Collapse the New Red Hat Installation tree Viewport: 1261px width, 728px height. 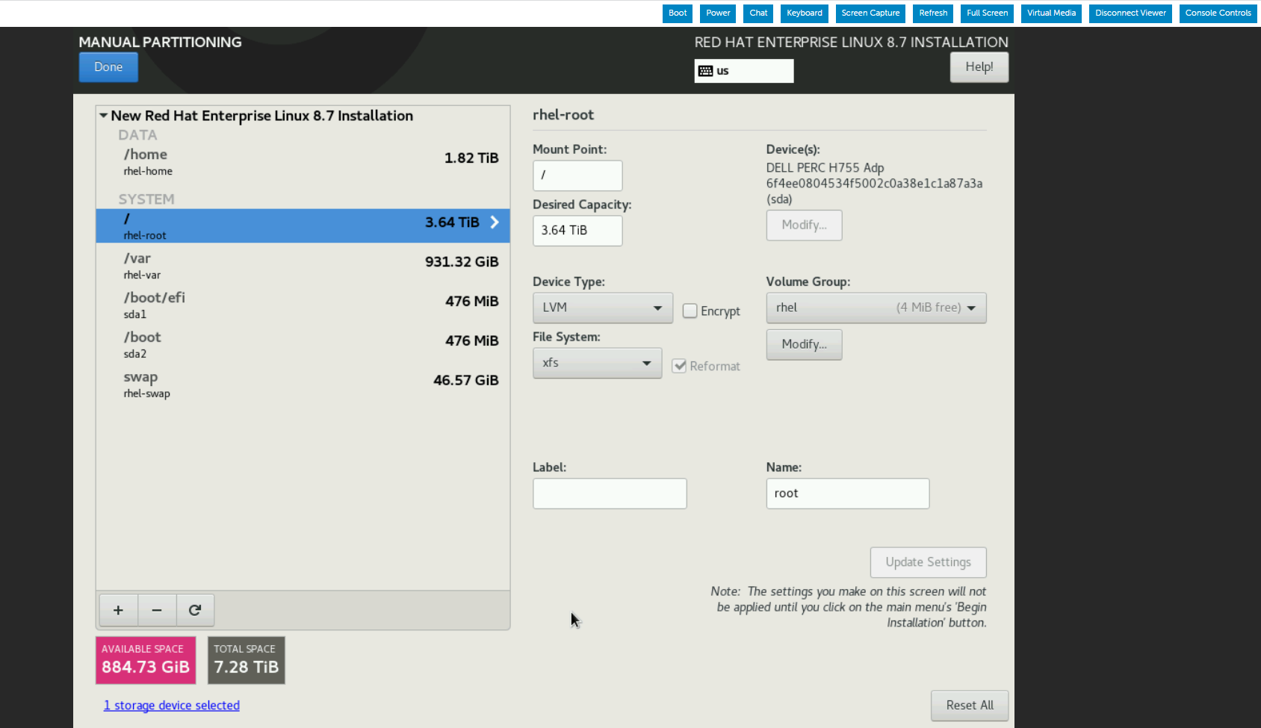pos(104,115)
